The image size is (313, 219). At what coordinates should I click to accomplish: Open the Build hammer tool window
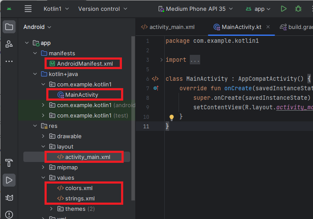[x=9, y=163]
